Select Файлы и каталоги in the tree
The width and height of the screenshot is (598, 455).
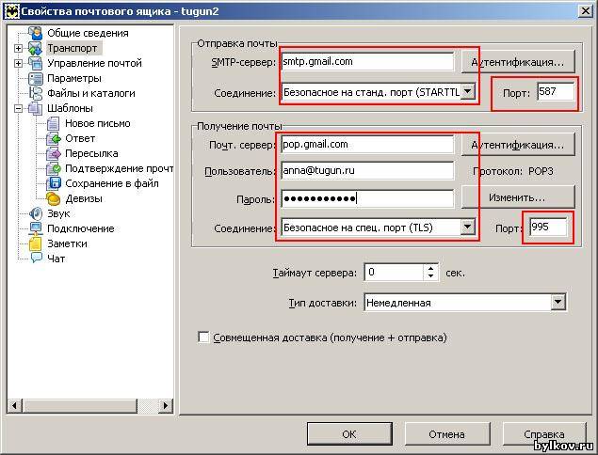pos(91,93)
